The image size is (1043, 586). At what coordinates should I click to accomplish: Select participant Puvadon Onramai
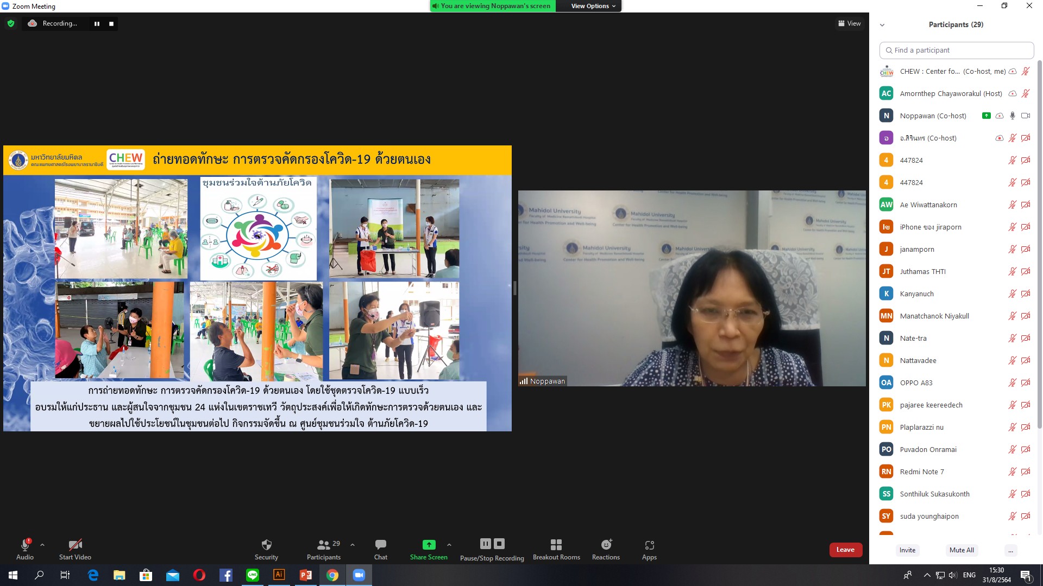point(955,449)
